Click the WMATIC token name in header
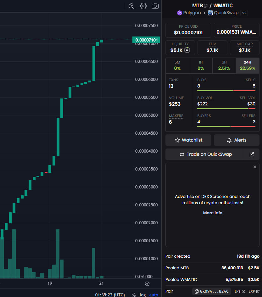Image resolution: width=262 pixels, height=297 pixels. pos(223,5)
